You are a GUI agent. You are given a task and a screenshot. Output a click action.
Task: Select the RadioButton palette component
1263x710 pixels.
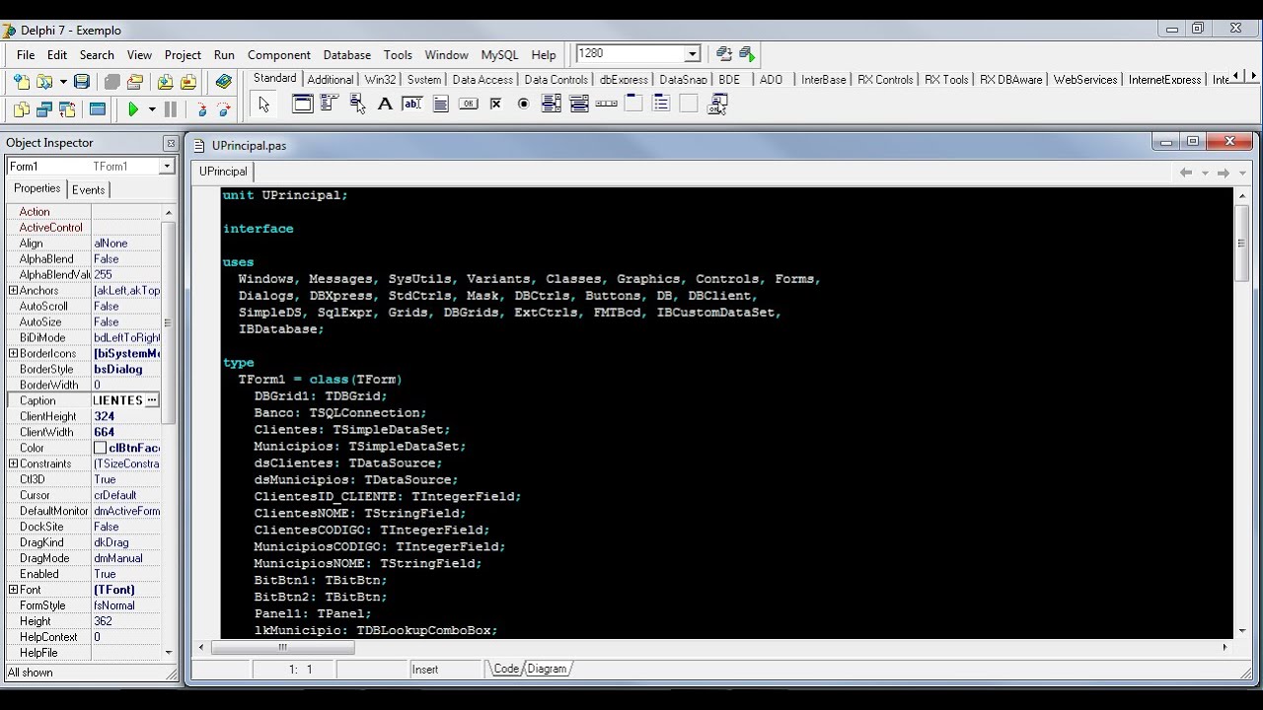click(523, 104)
